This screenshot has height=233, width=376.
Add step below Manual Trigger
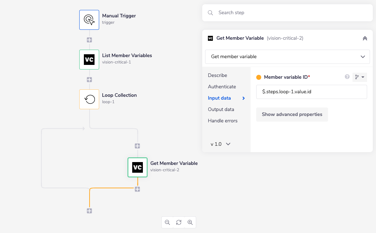pos(89,40)
